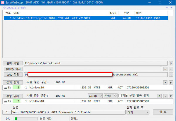
Task: Click the green progress bar
Action: coord(26,119)
